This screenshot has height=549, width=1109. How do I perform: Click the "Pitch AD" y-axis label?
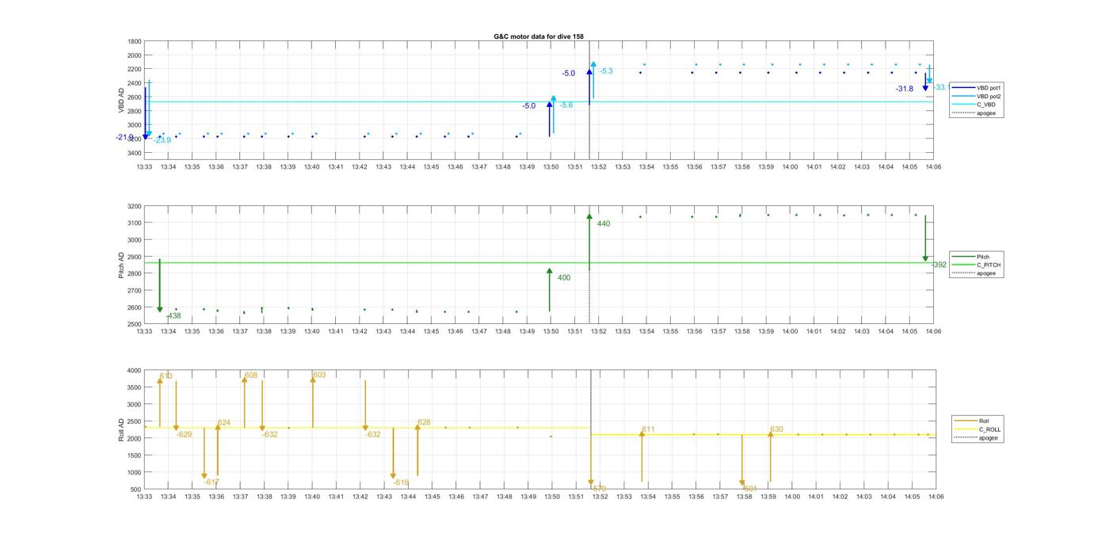122,265
